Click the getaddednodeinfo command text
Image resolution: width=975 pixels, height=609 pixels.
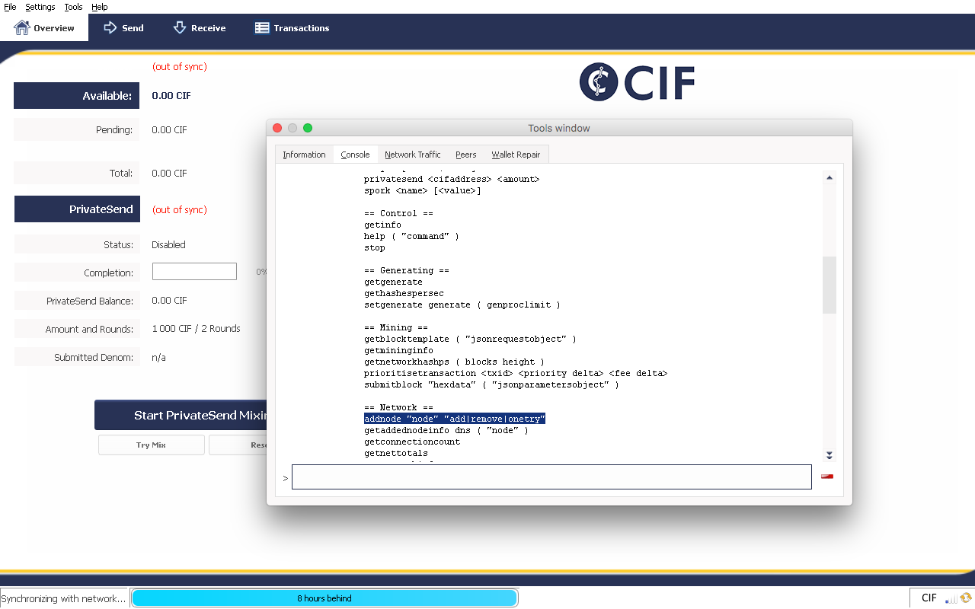pos(446,430)
